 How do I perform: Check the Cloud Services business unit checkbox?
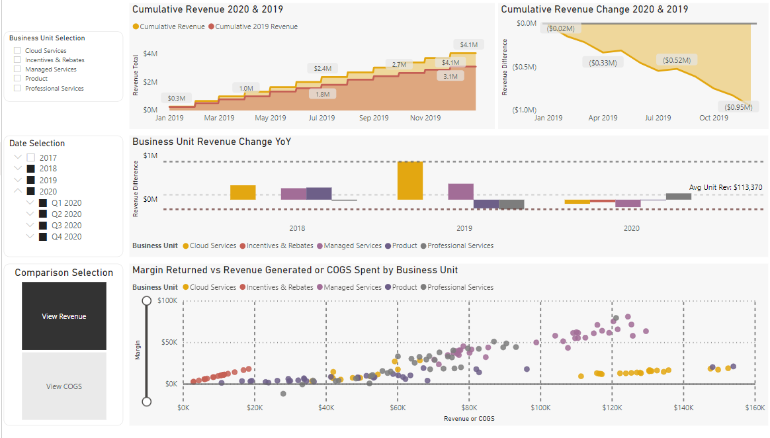tap(18, 50)
